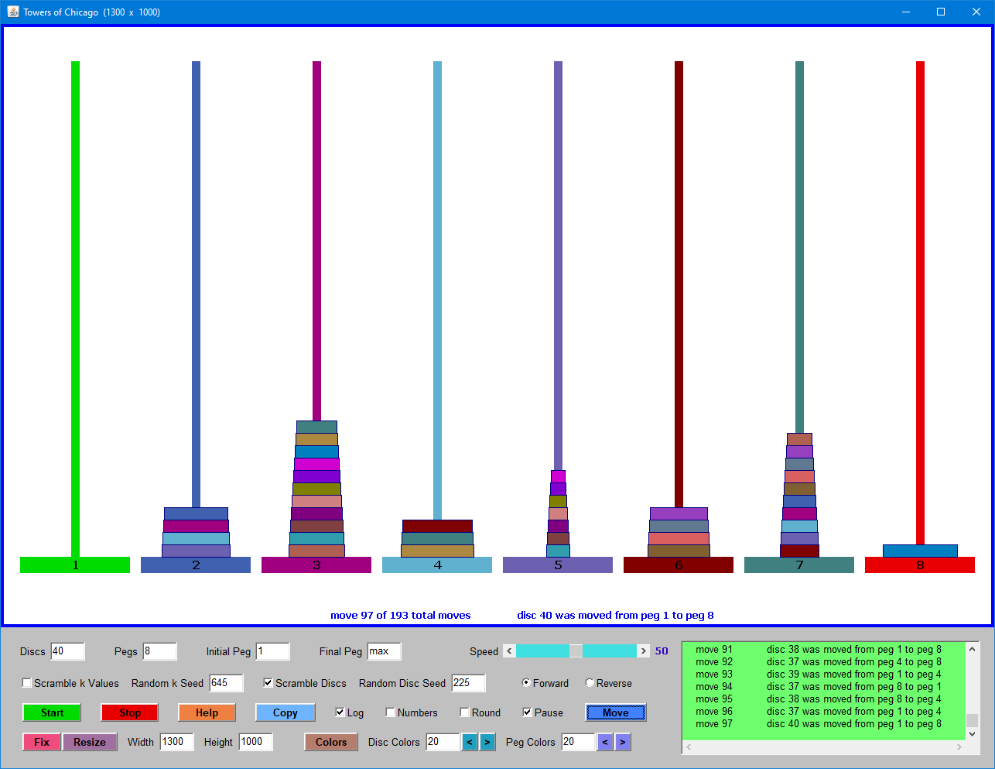Open the Help button
Viewport: 995px width, 769px height.
click(207, 712)
